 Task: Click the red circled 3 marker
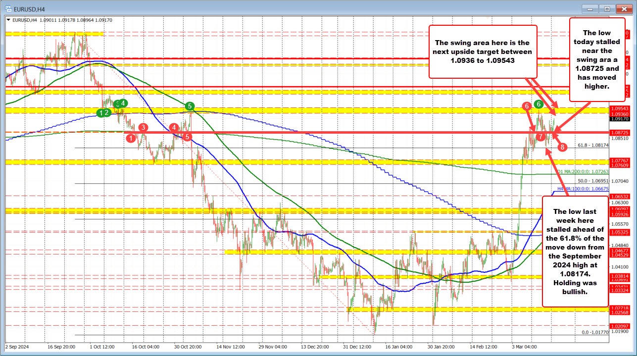[143, 127]
